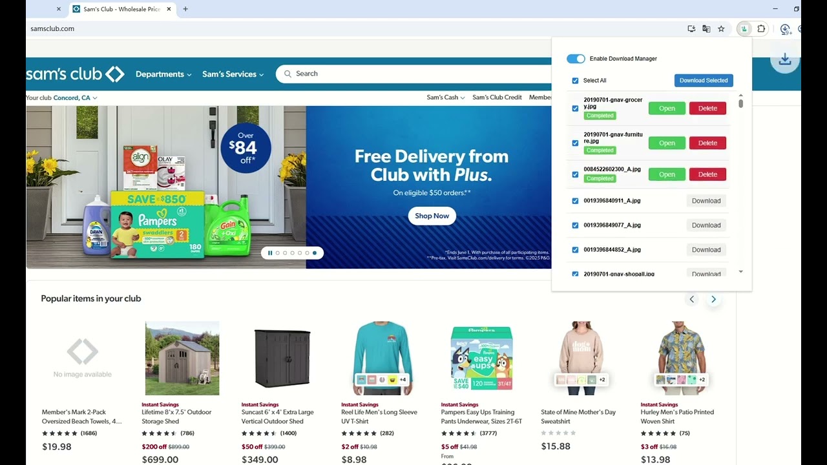Screen dimensions: 827x465
Task: Bookmark this page with the star icon
Action: point(721,28)
